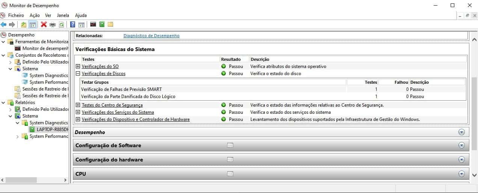The width and height of the screenshot is (478, 193).
Task: Click the green refresh toolbar icon
Action: 61,25
